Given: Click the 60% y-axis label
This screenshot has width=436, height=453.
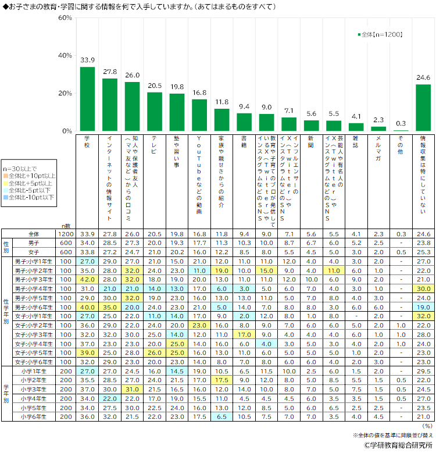Looking at the screenshot, I should click(x=64, y=18).
